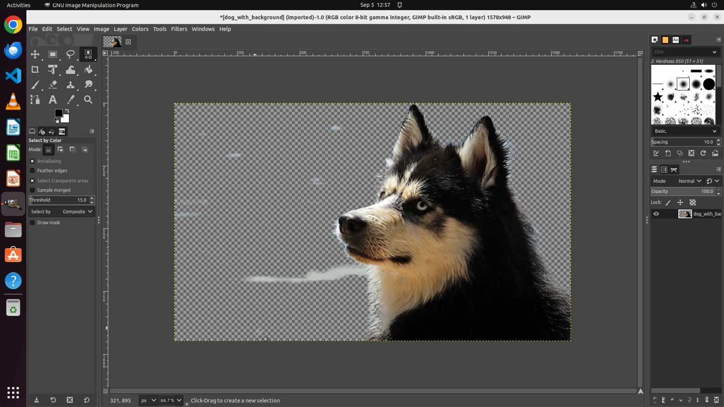Viewport: 724px width, 407px height.
Task: Enable the Draw mask checkbox
Action: tap(32, 223)
